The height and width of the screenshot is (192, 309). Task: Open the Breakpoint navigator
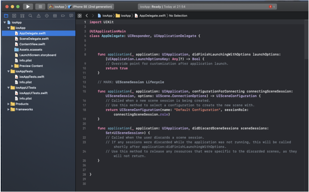click(63, 16)
